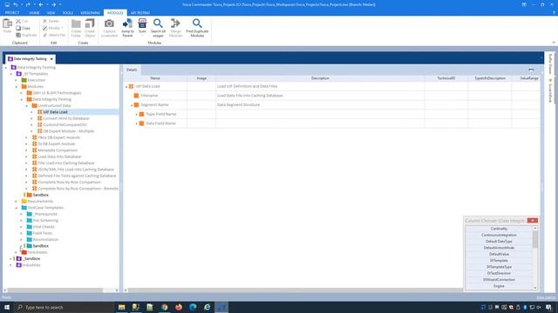Image resolution: width=558 pixels, height=313 pixels.
Task: Click the back navigation arrow in title bar
Action: pos(41,4)
